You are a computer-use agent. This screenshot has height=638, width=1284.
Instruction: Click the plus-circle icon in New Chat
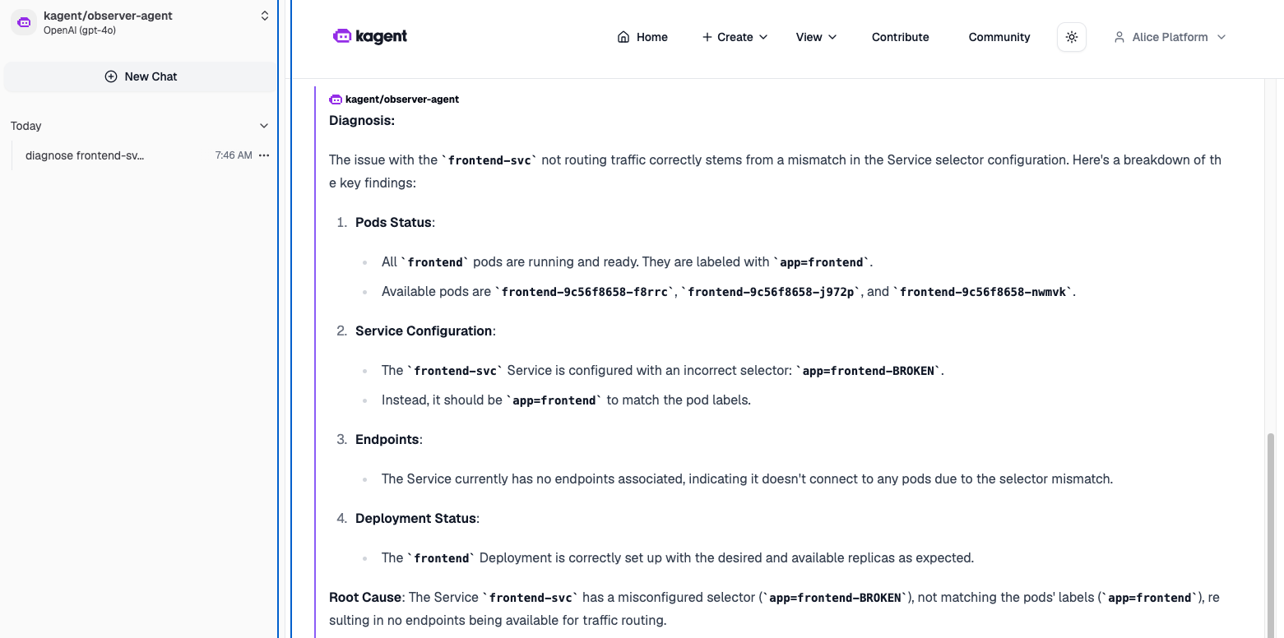pyautogui.click(x=111, y=76)
